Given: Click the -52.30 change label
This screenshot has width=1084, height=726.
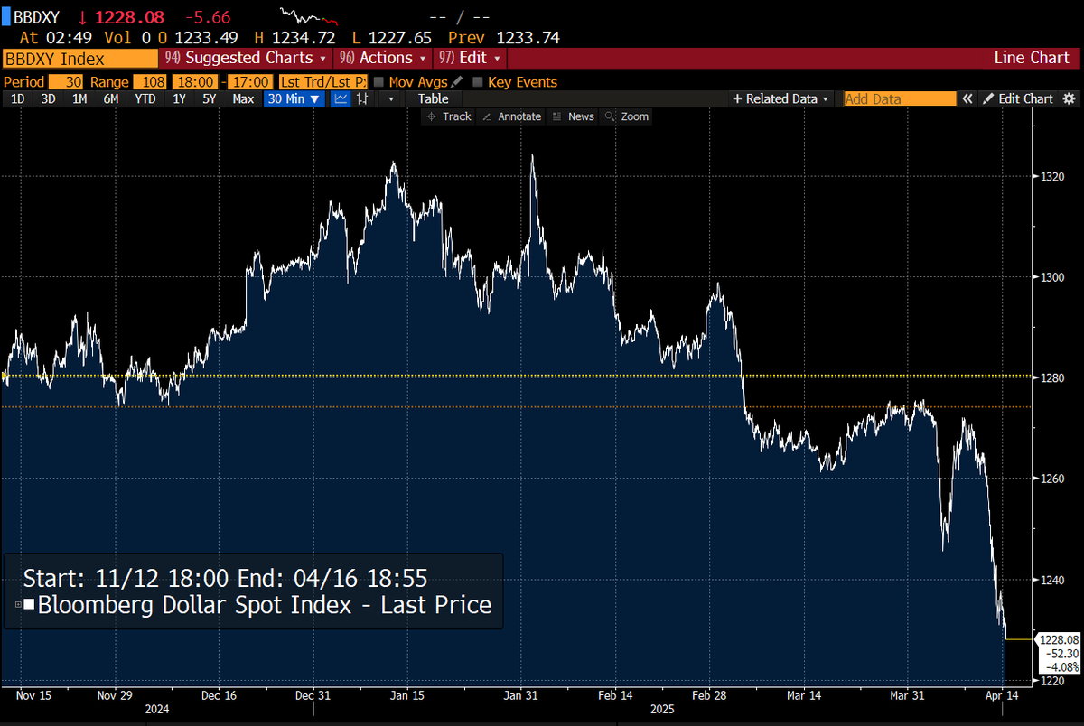Looking at the screenshot, I should pos(1061,655).
